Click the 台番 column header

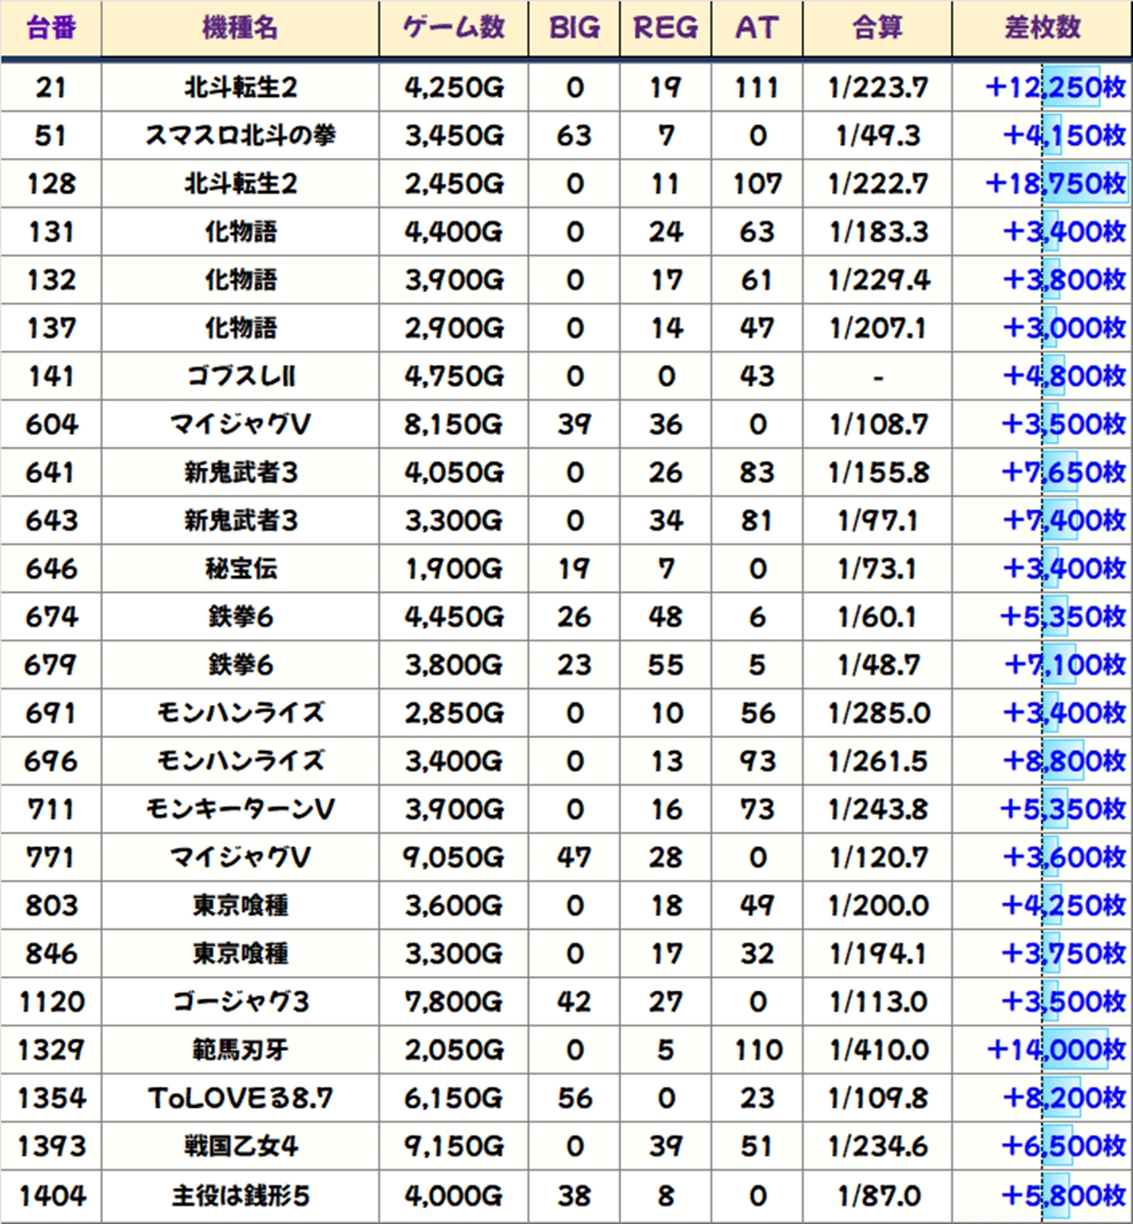51,29
